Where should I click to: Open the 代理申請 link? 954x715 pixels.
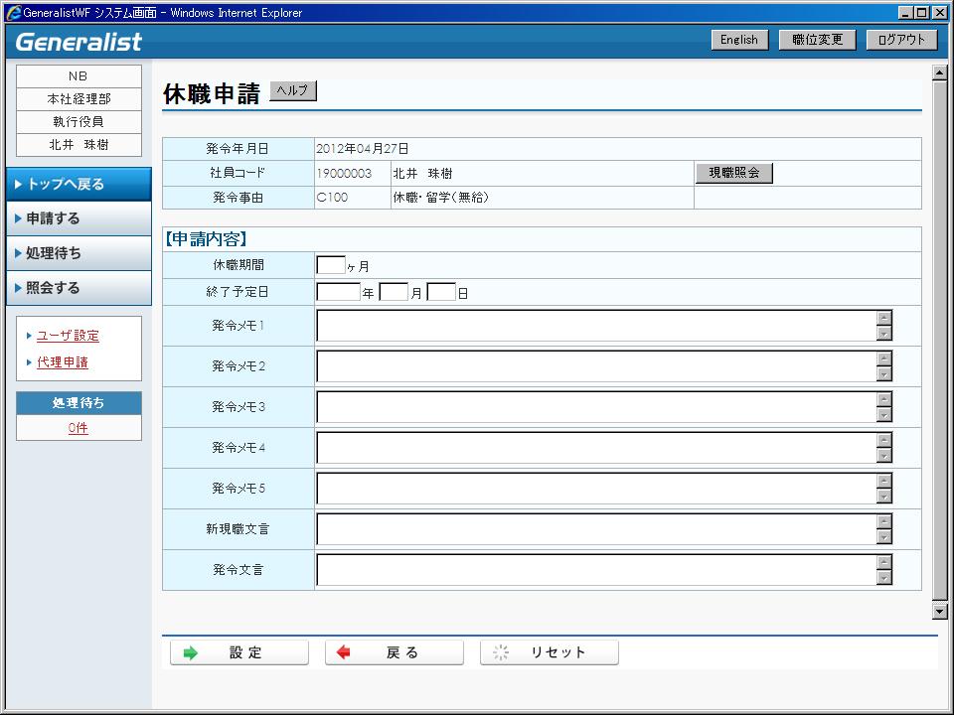63,362
